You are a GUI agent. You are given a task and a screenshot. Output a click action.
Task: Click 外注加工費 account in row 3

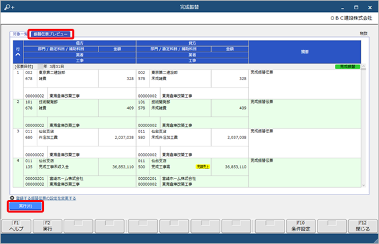tap(48, 137)
